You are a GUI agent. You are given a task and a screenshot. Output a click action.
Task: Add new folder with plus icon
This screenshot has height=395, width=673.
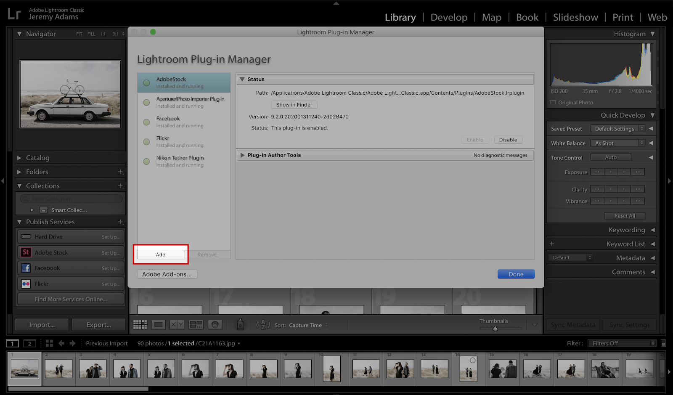pyautogui.click(x=121, y=172)
